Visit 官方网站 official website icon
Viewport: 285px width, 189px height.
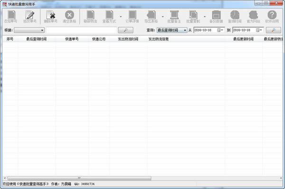coord(253,17)
